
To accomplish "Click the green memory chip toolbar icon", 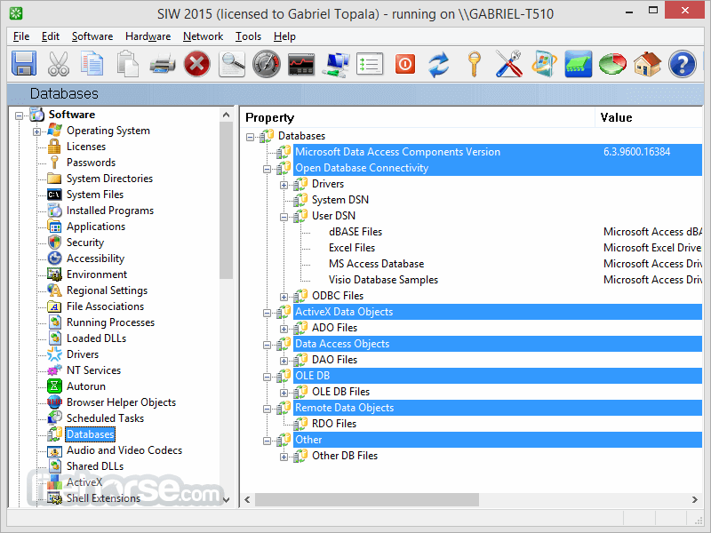I will 579,63.
